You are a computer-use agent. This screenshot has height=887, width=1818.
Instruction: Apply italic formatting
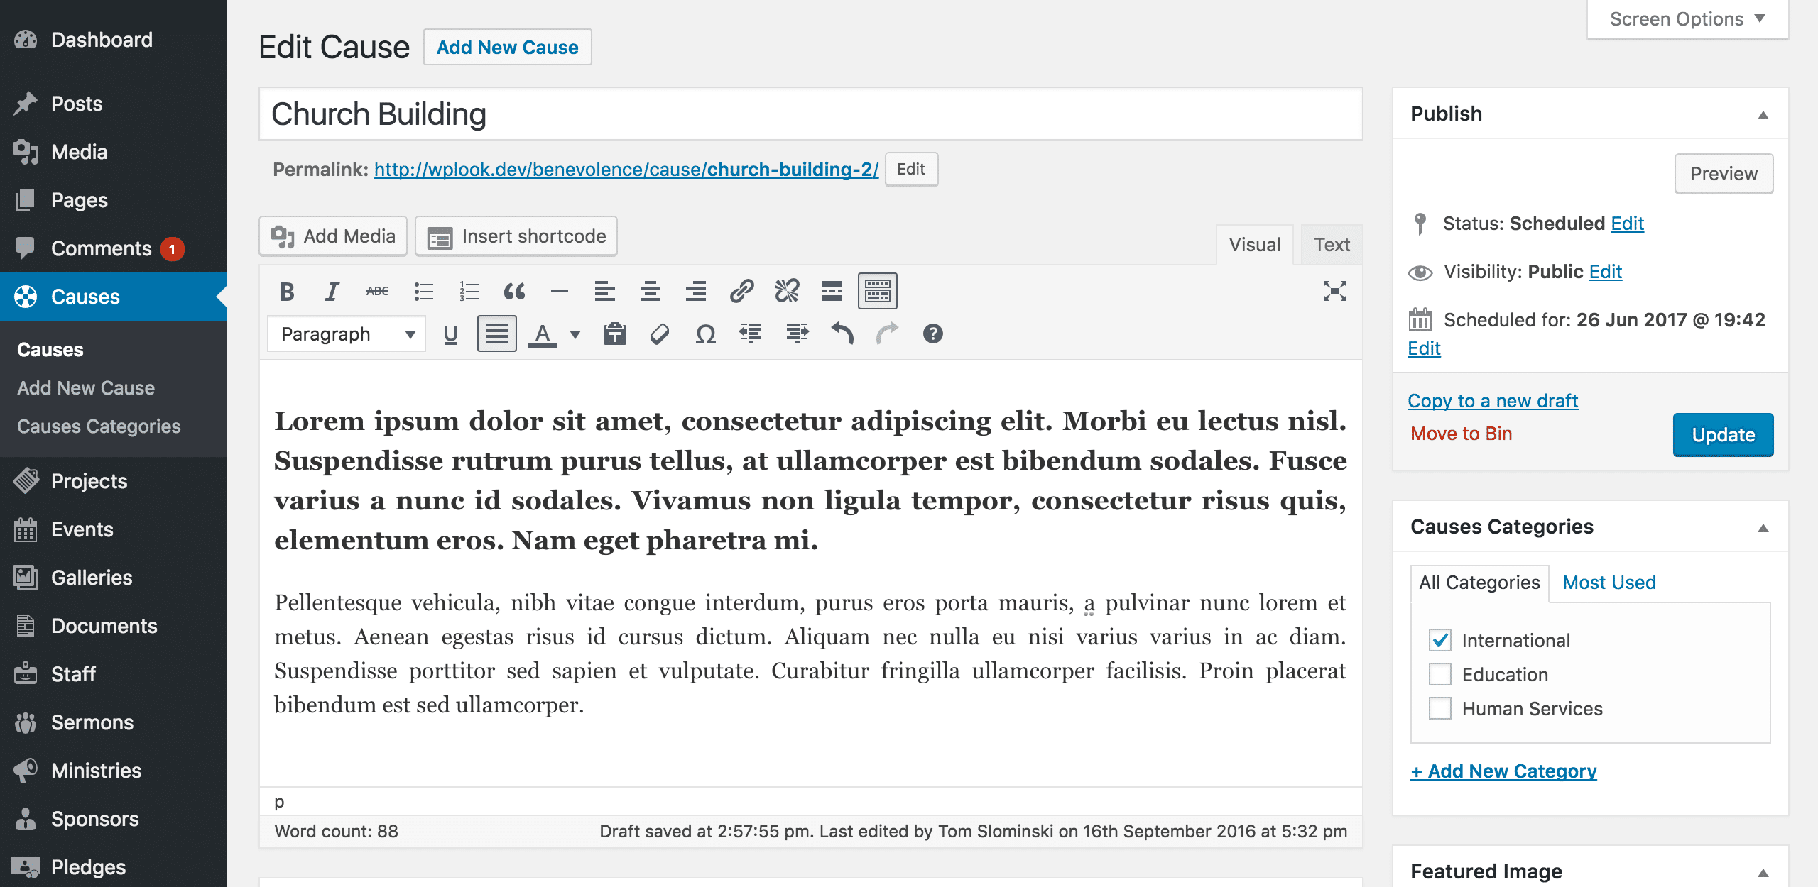point(332,291)
